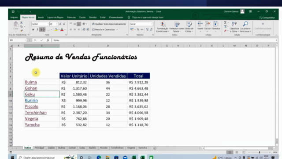Click the insert function fx icon
The width and height of the screenshot is (282, 159).
coord(48,40)
